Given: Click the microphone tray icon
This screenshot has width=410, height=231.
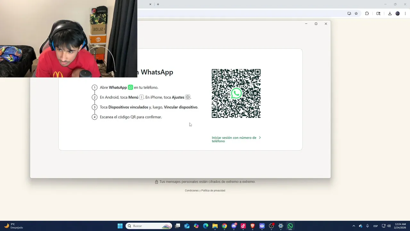Looking at the screenshot, I should point(368,226).
